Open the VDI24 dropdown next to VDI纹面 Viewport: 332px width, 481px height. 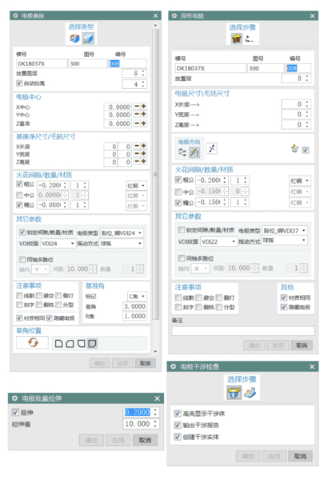58,243
